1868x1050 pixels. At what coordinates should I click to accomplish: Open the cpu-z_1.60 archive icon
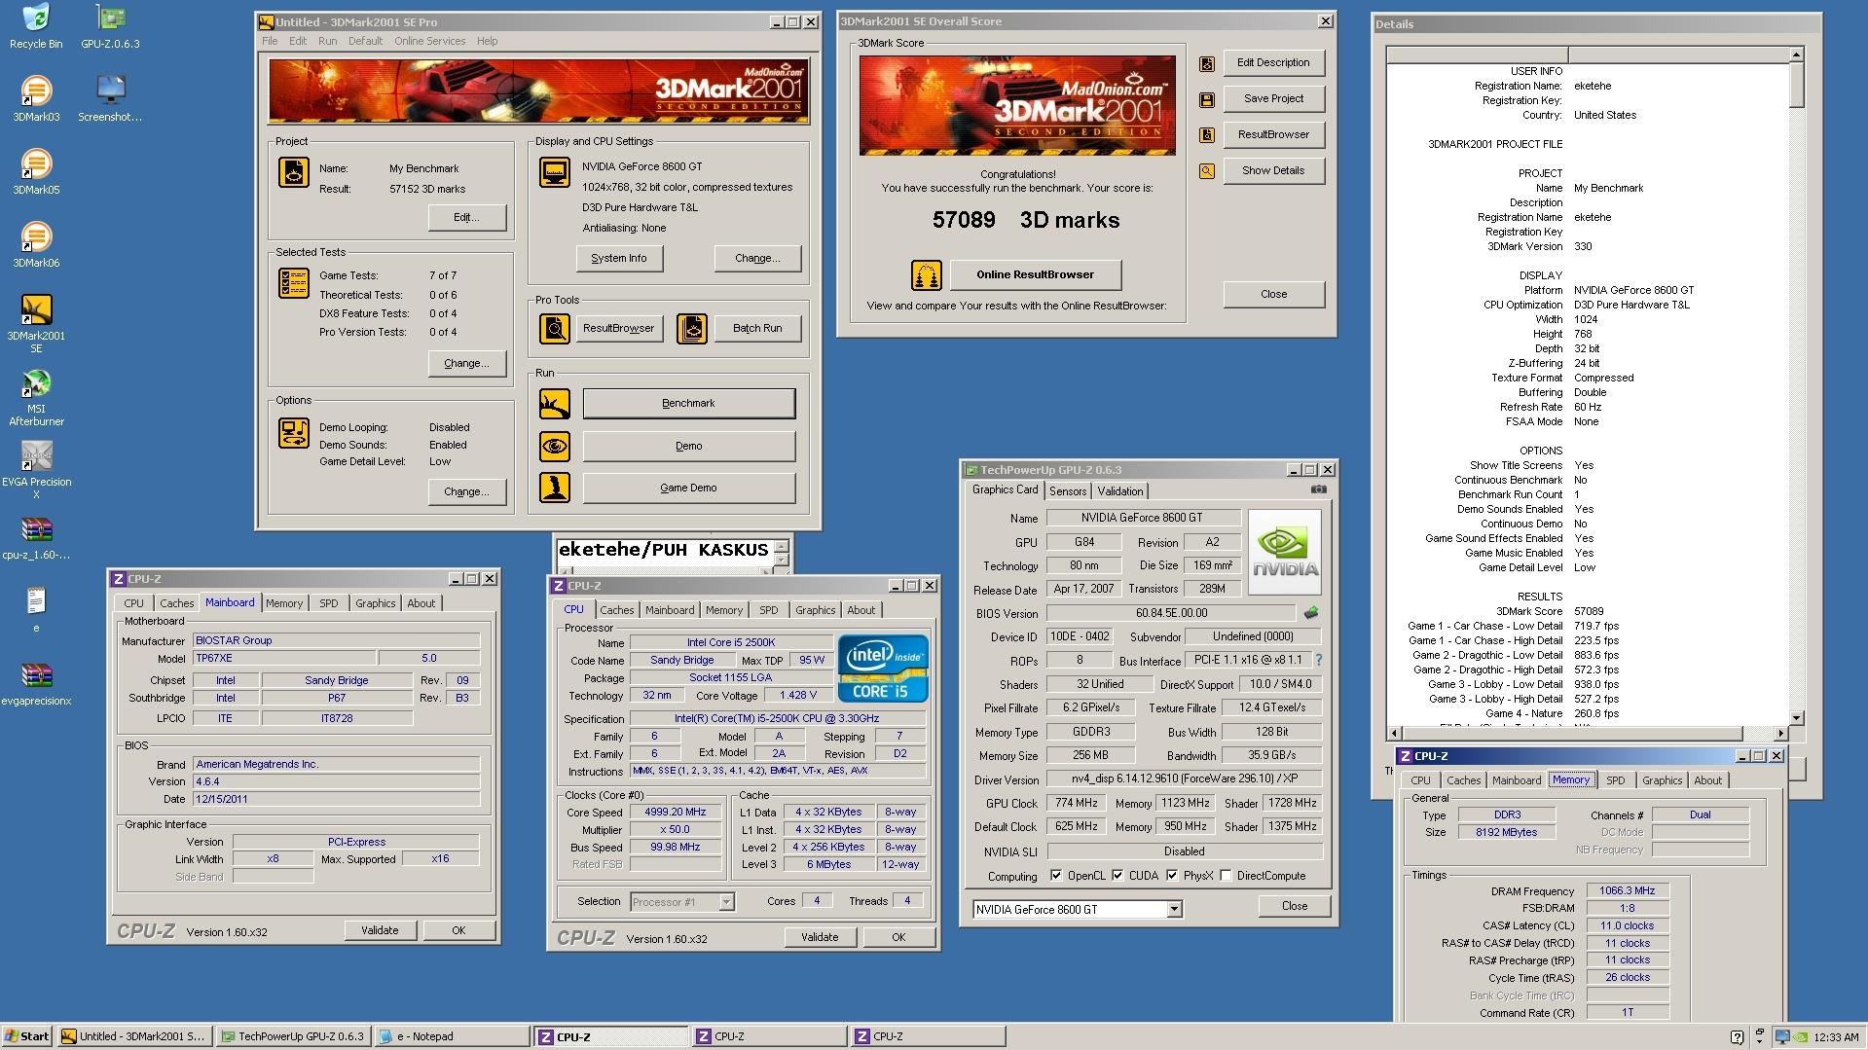[x=36, y=537]
